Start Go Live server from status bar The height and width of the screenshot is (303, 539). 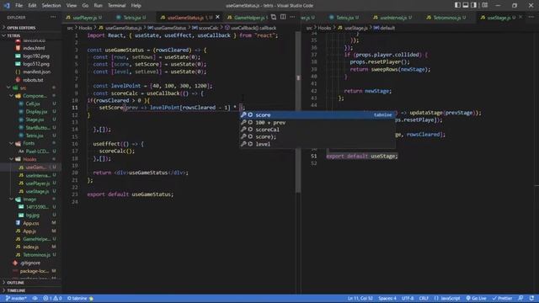point(476,298)
